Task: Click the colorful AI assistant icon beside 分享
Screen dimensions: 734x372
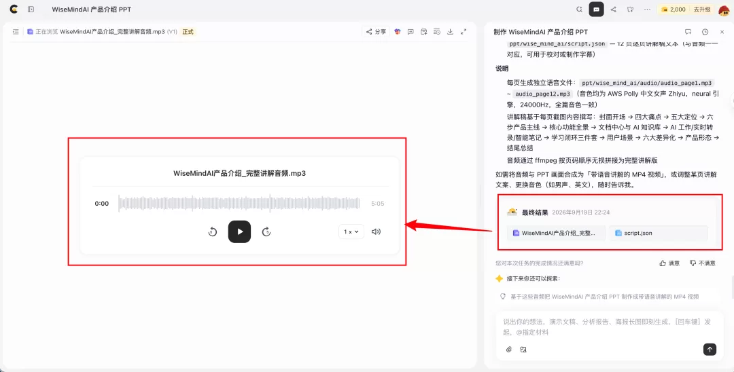Action: pyautogui.click(x=398, y=32)
